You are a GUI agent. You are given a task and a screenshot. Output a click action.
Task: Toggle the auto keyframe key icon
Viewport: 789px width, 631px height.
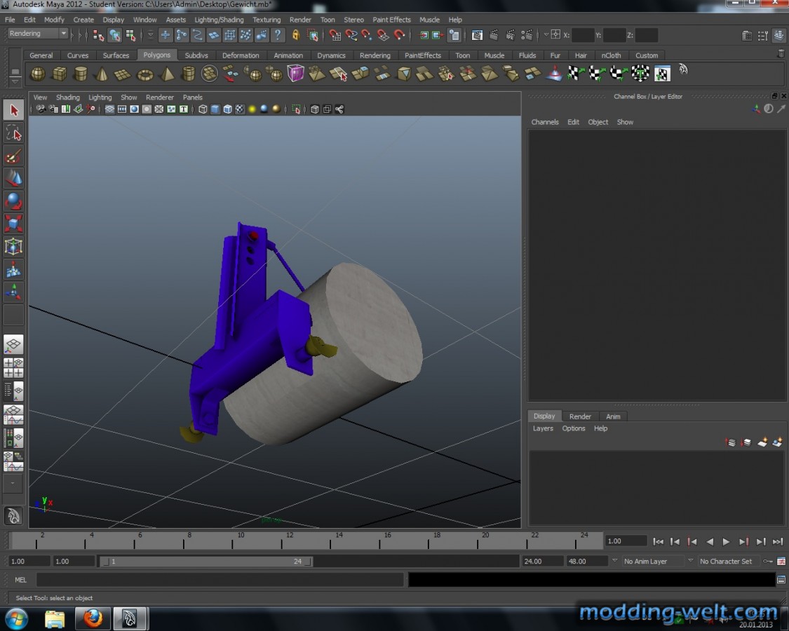pyautogui.click(x=767, y=561)
